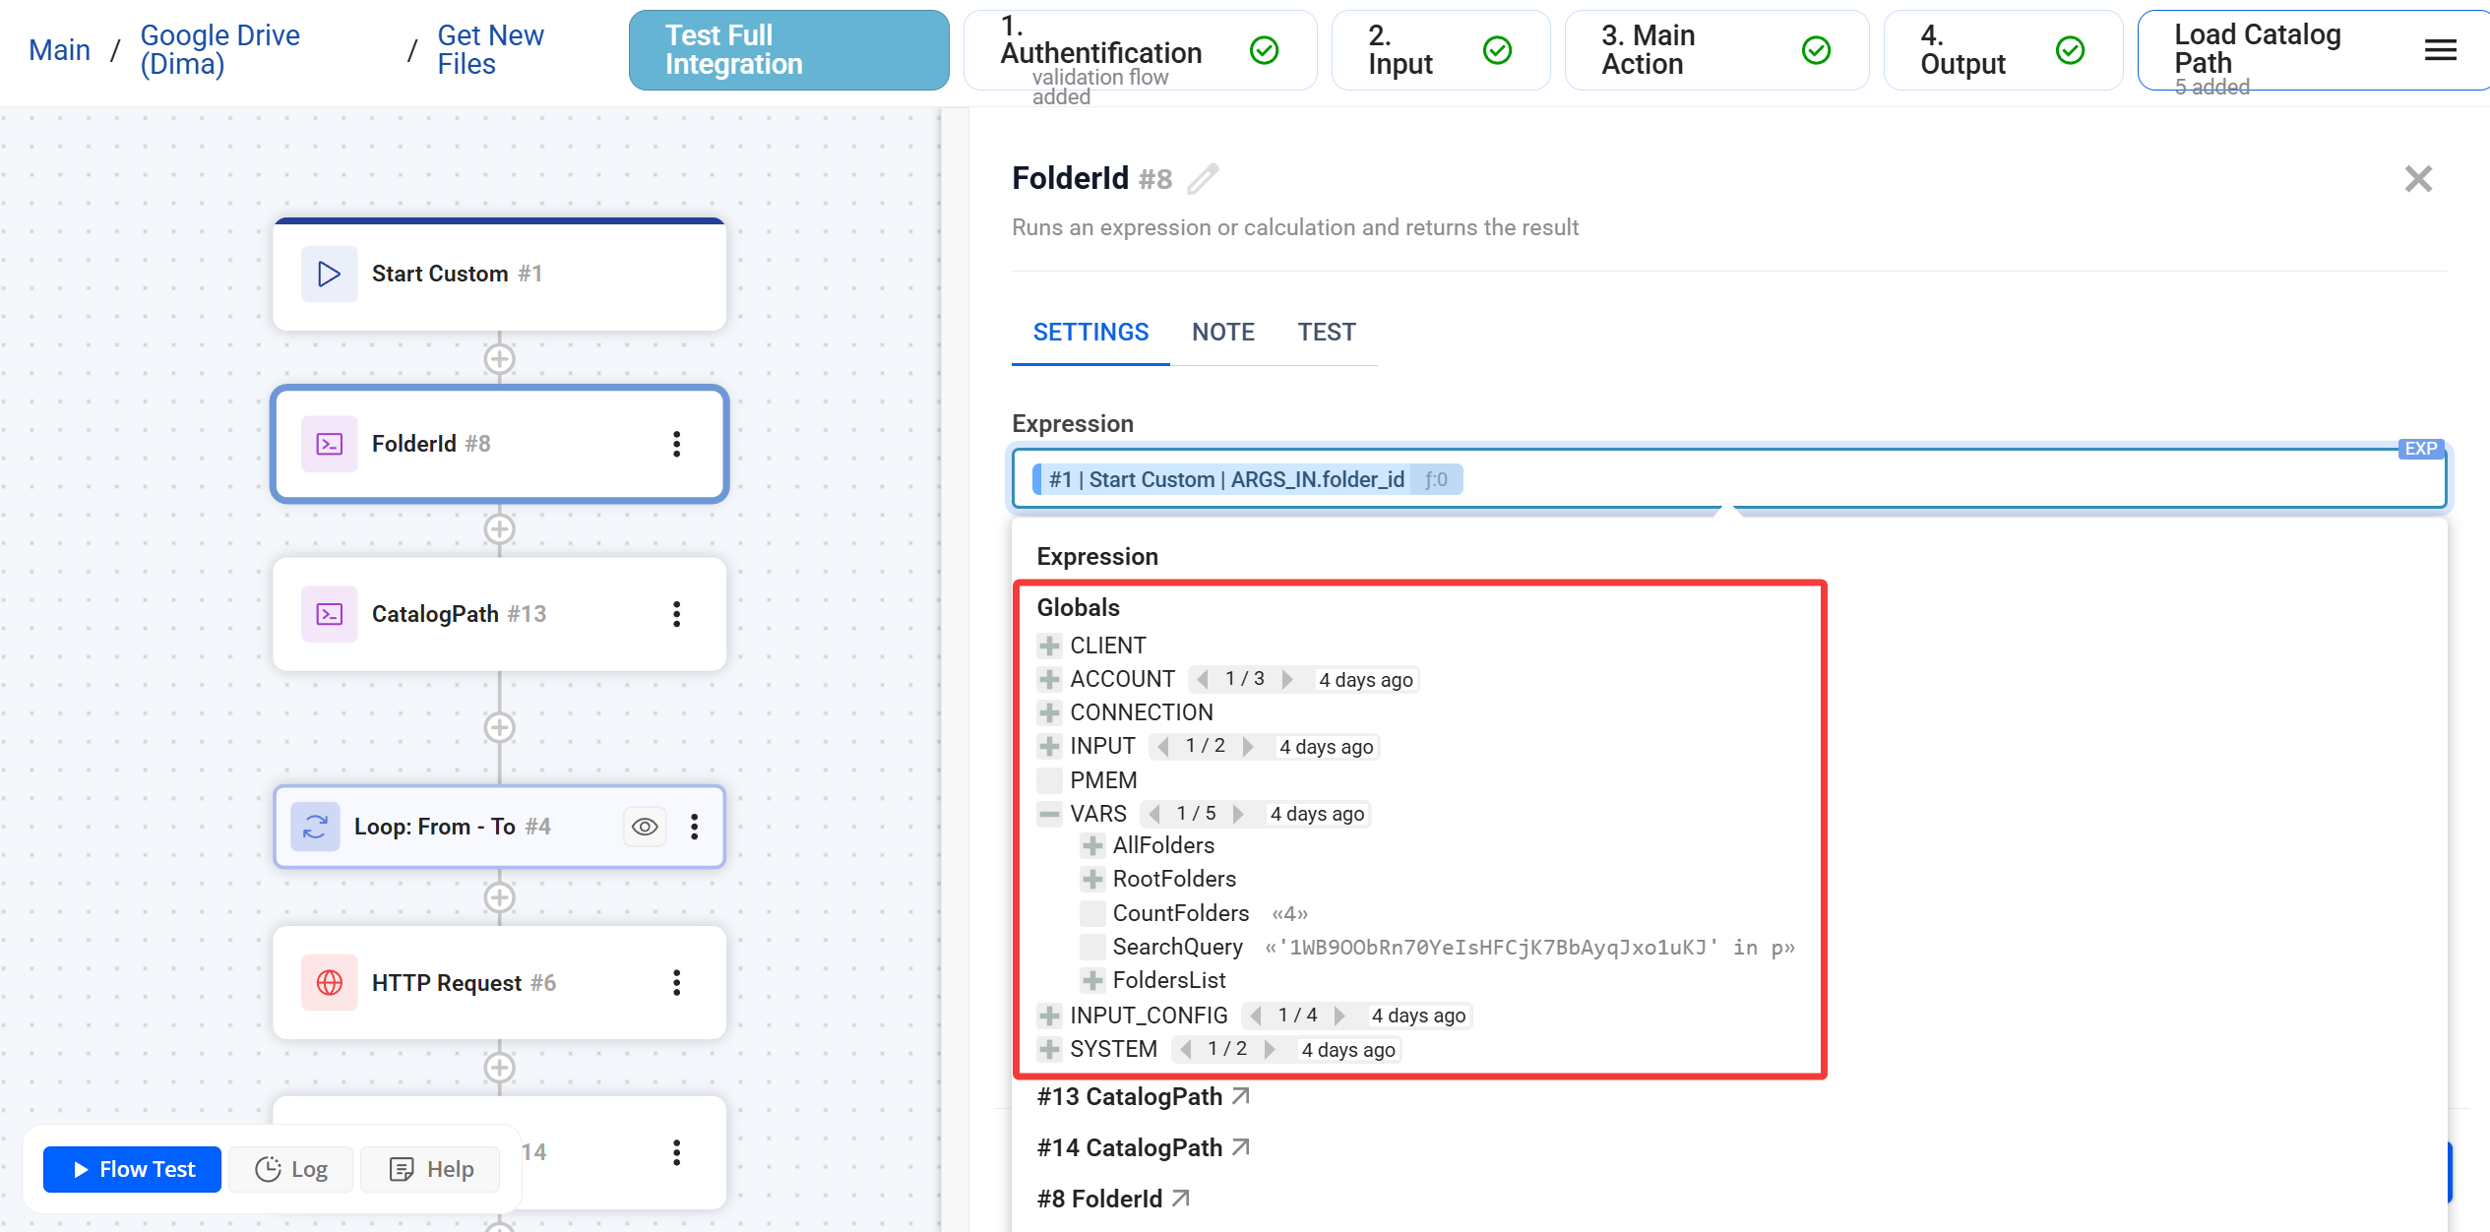
Task: Click the Start Custom play icon
Action: pos(329,274)
